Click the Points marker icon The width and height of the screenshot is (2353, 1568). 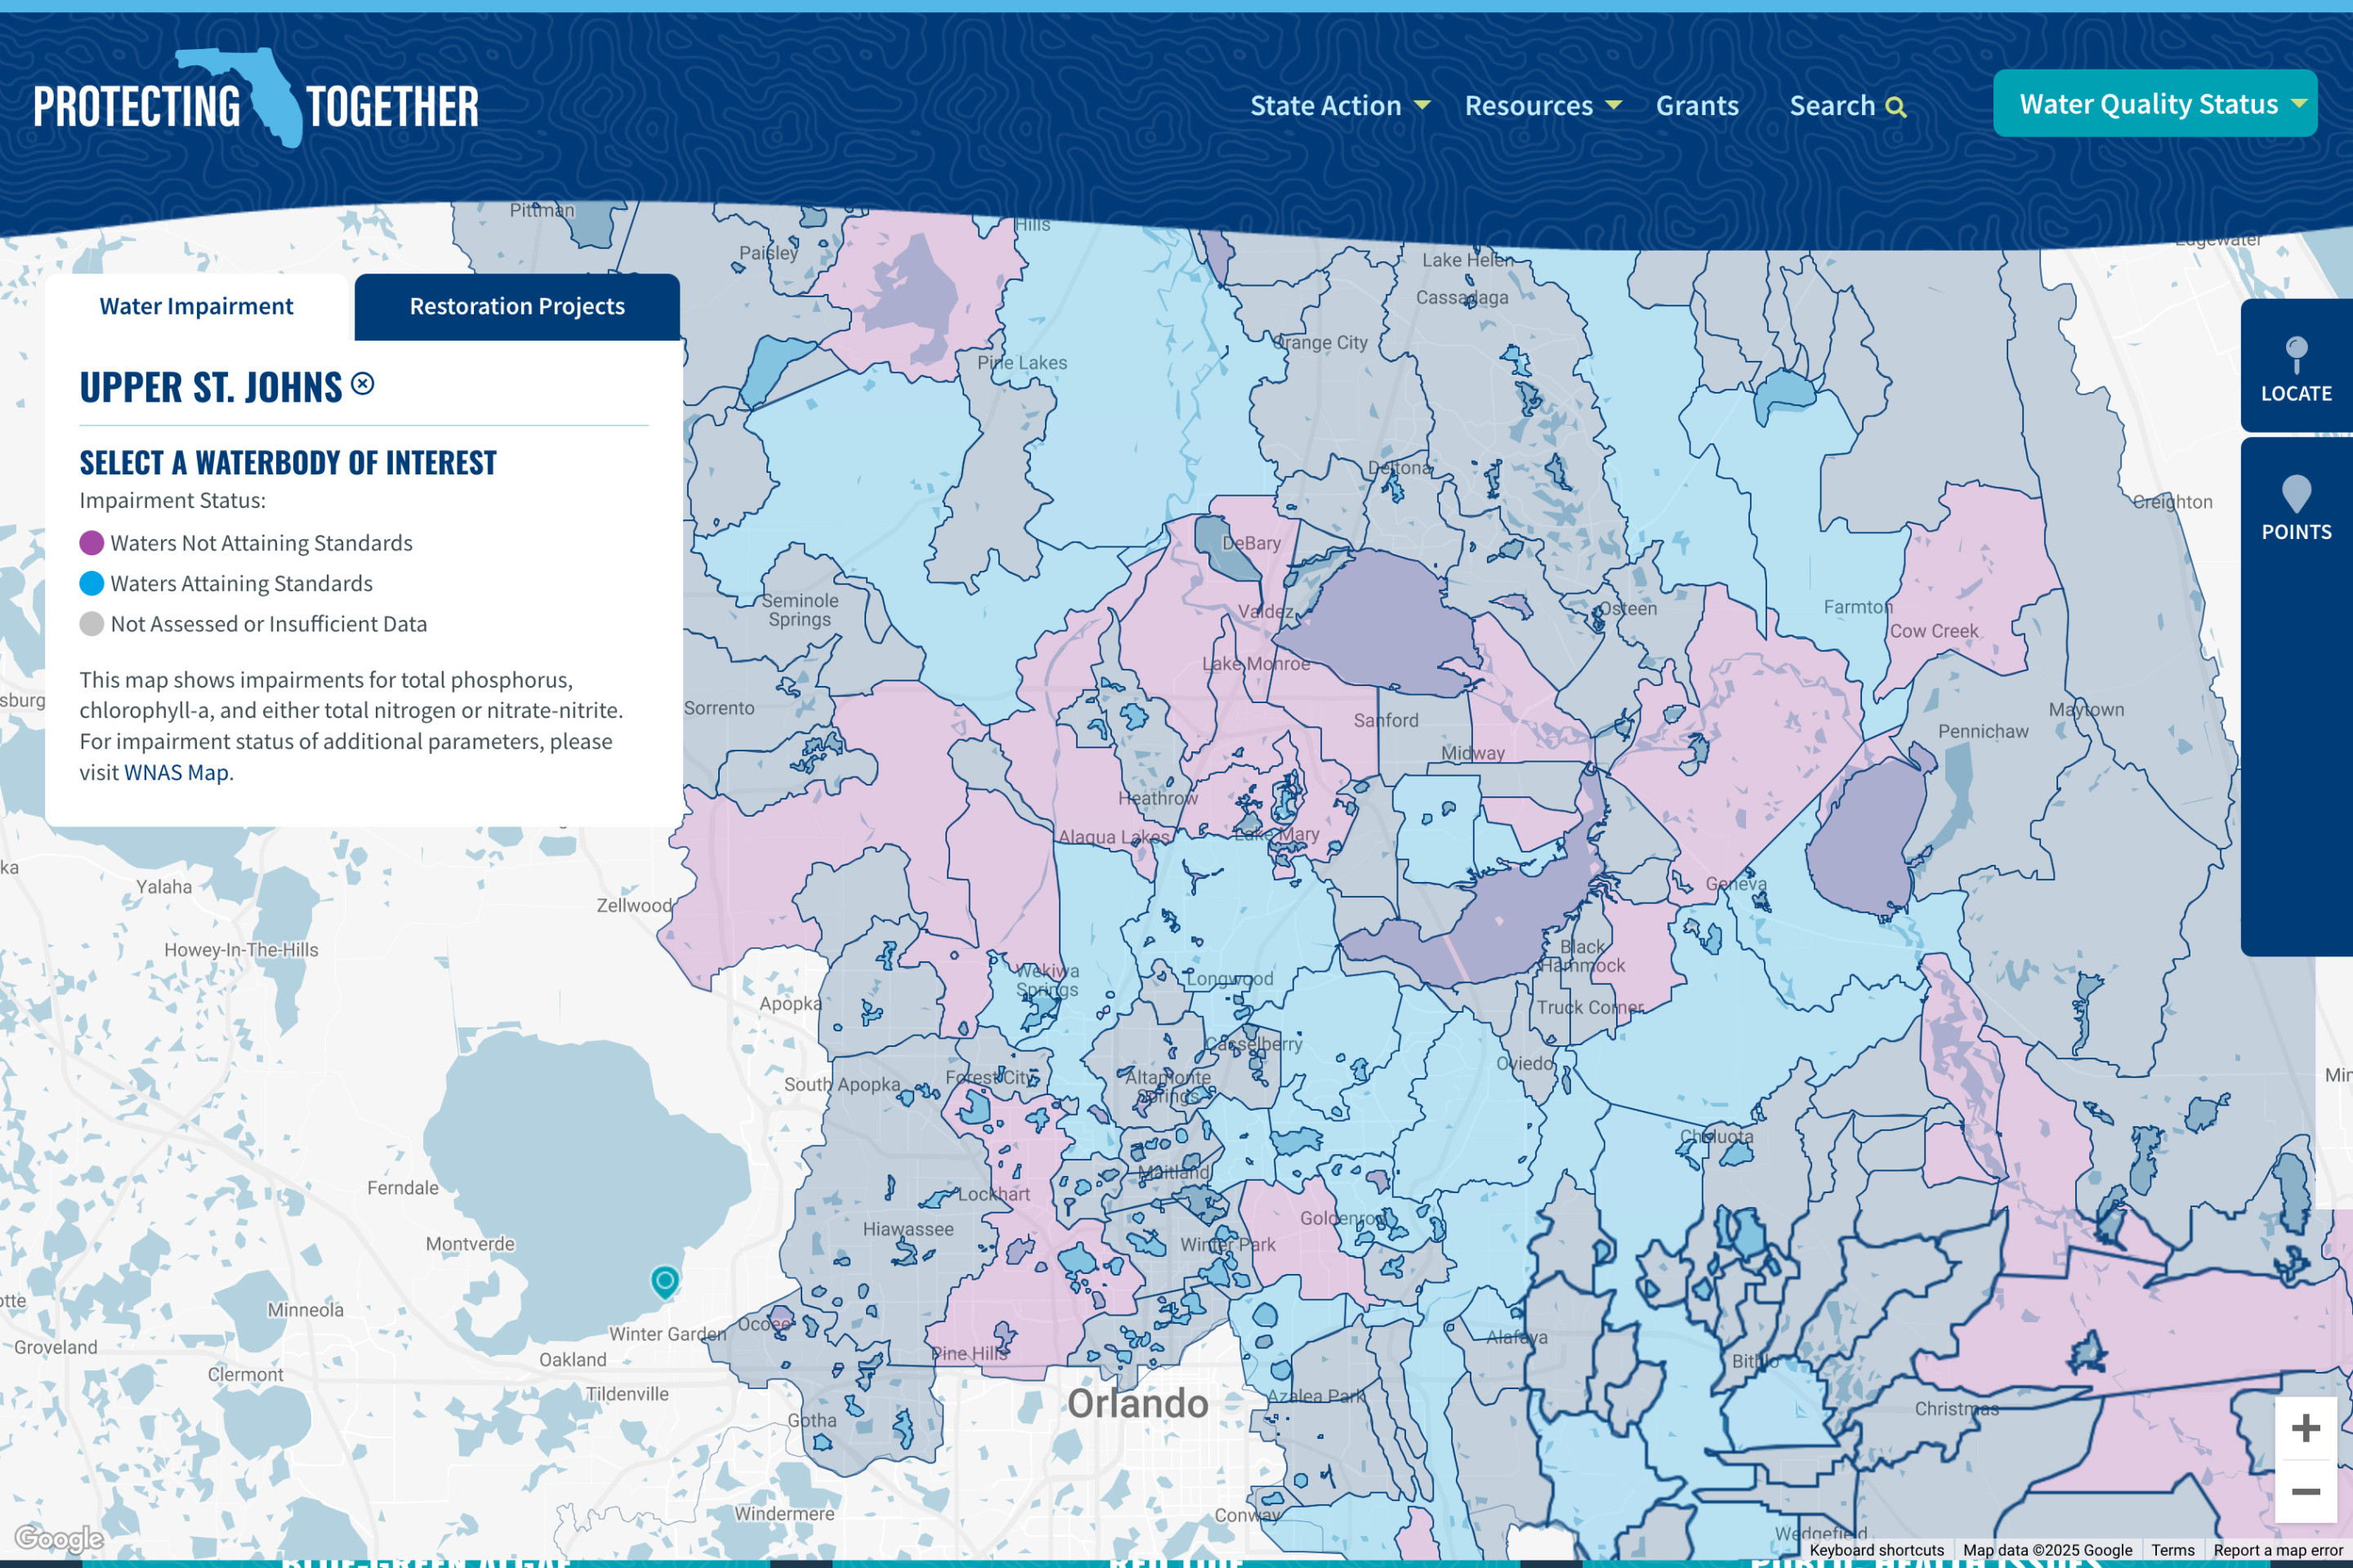pyautogui.click(x=2296, y=493)
